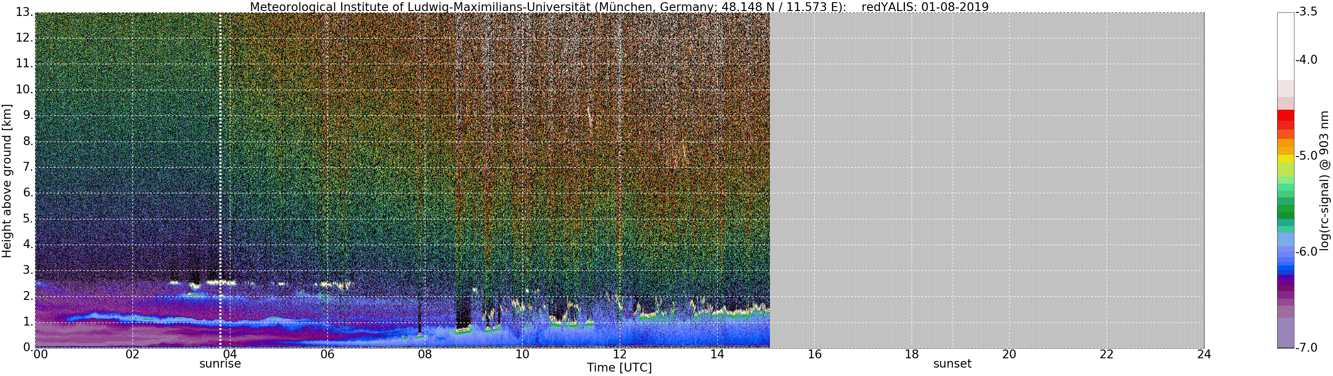Click the '4.' height axis tick label
1333x376 pixels.
click(x=27, y=244)
